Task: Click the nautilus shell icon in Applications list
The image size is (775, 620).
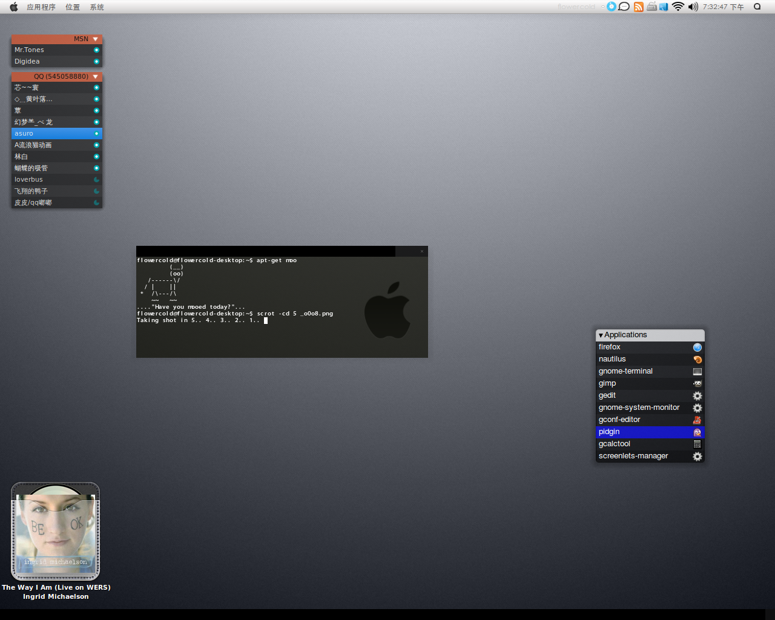Action: point(697,360)
